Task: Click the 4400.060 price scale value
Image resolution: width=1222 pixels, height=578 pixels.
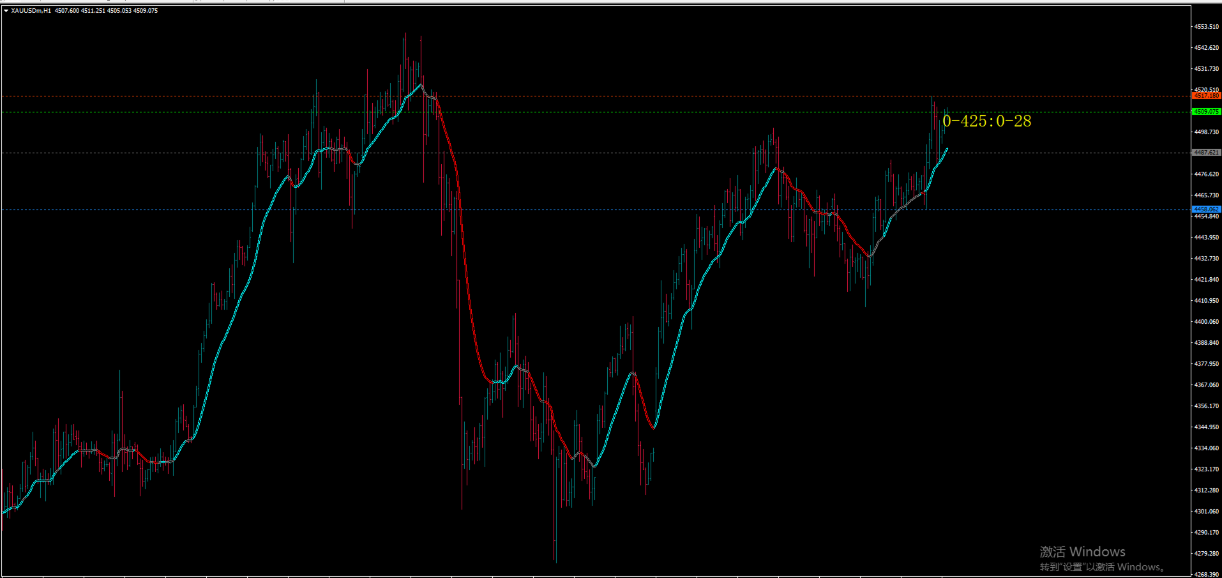Action: pos(1207,322)
